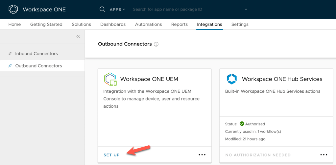
Task: Select Inbound Connectors in the sidebar
Action: pyautogui.click(x=36, y=54)
